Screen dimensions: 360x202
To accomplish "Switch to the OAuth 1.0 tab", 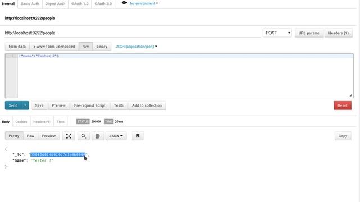I will 80,4.
